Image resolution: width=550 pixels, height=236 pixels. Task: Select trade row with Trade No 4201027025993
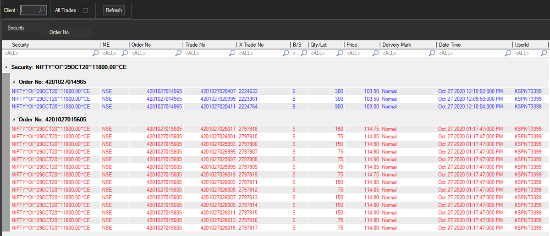pyautogui.click(x=279, y=144)
